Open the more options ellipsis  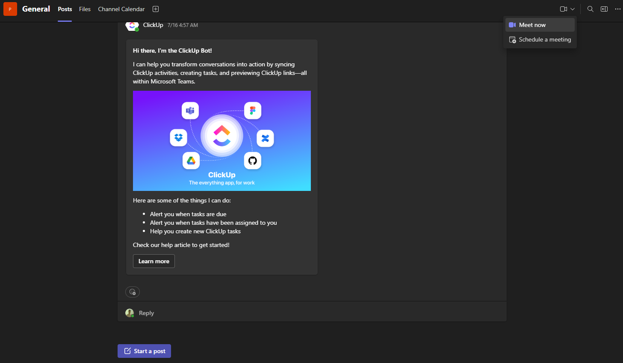point(618,9)
